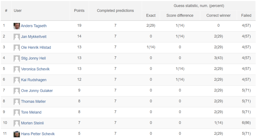Screen dimensions: 258x139
Task: Click Stig Jonny Hell's avatar icon
Action: [17, 58]
